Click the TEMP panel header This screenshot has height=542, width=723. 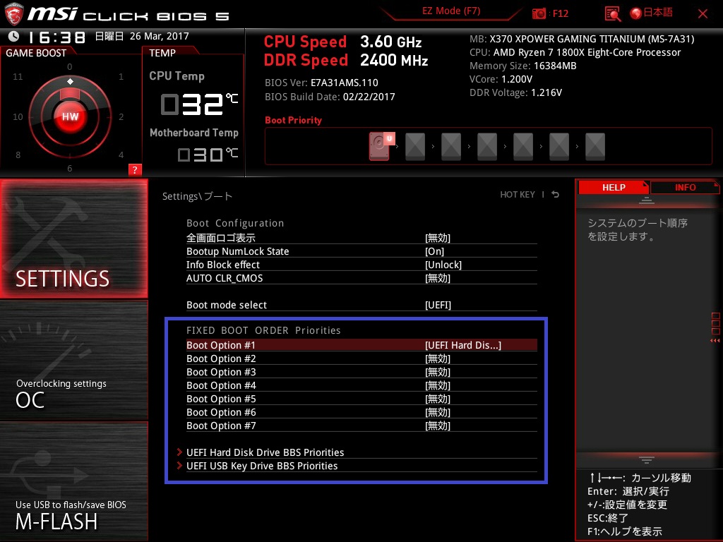click(x=162, y=53)
